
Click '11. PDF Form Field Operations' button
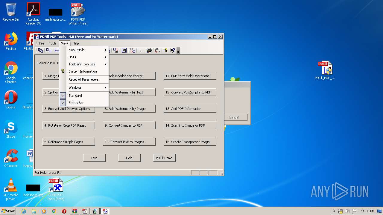coord(190,76)
